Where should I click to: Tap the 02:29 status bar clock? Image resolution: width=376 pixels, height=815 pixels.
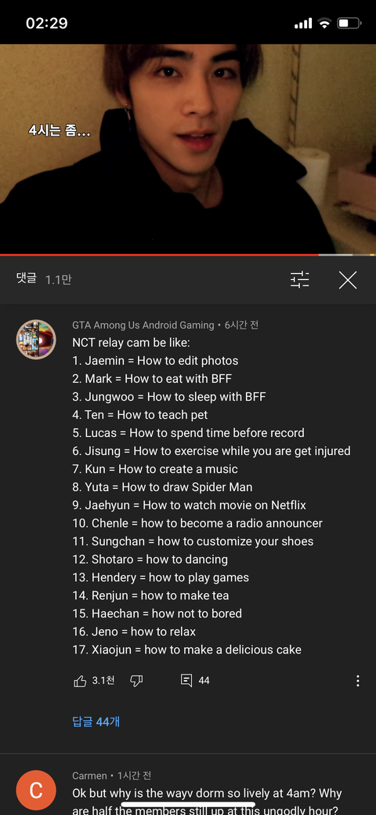[x=47, y=24]
